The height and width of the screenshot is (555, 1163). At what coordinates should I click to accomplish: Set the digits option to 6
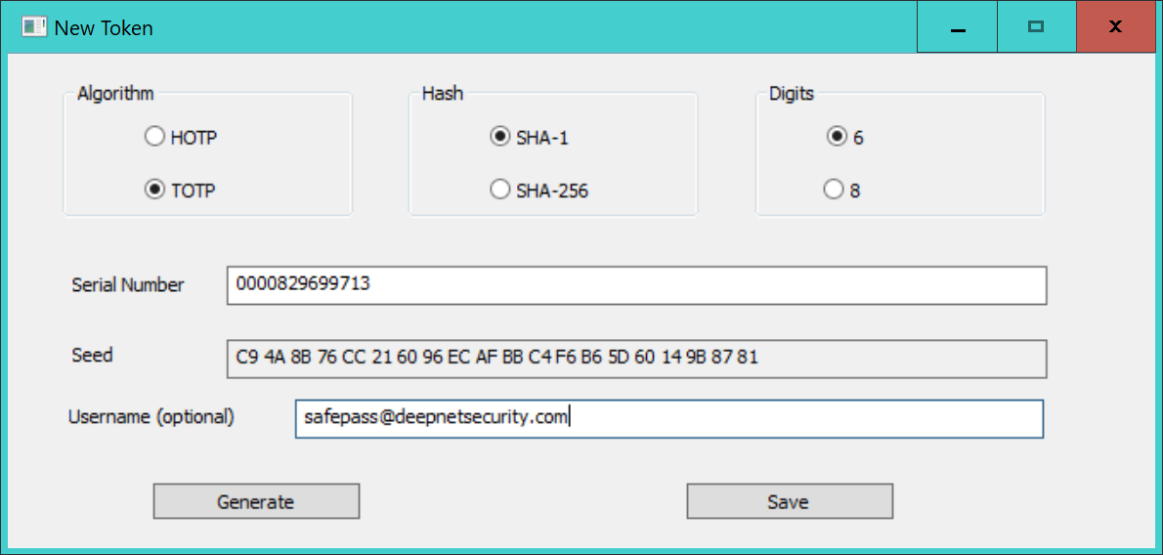pos(837,138)
